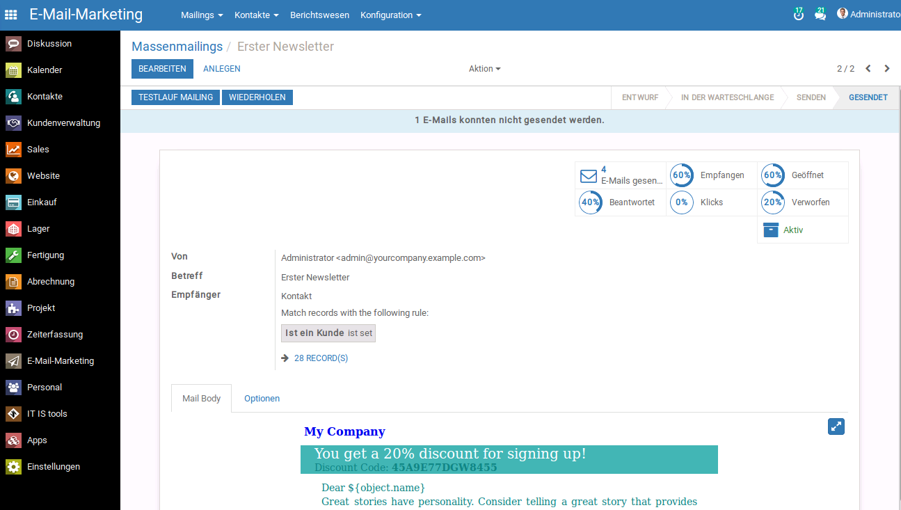Image resolution: width=901 pixels, height=510 pixels.
Task: Open the activities clock icon in header
Action: pos(798,14)
